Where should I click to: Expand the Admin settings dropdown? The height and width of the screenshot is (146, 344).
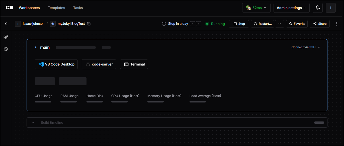coord(291,8)
